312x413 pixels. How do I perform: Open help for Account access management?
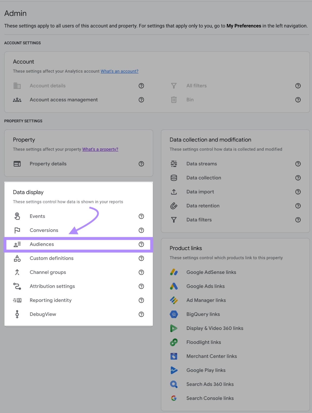(141, 100)
